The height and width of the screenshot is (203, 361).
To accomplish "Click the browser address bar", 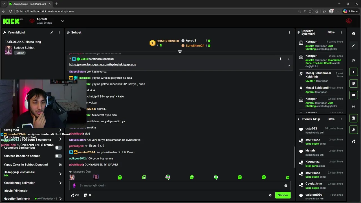I will (x=158, y=11).
